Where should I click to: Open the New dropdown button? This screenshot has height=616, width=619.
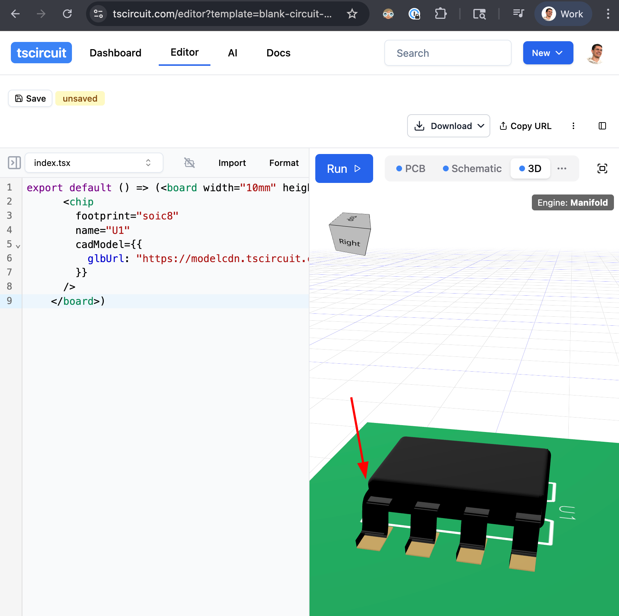tap(548, 53)
